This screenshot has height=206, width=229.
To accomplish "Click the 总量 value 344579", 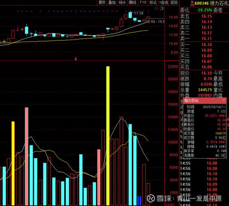I will click(x=205, y=90).
